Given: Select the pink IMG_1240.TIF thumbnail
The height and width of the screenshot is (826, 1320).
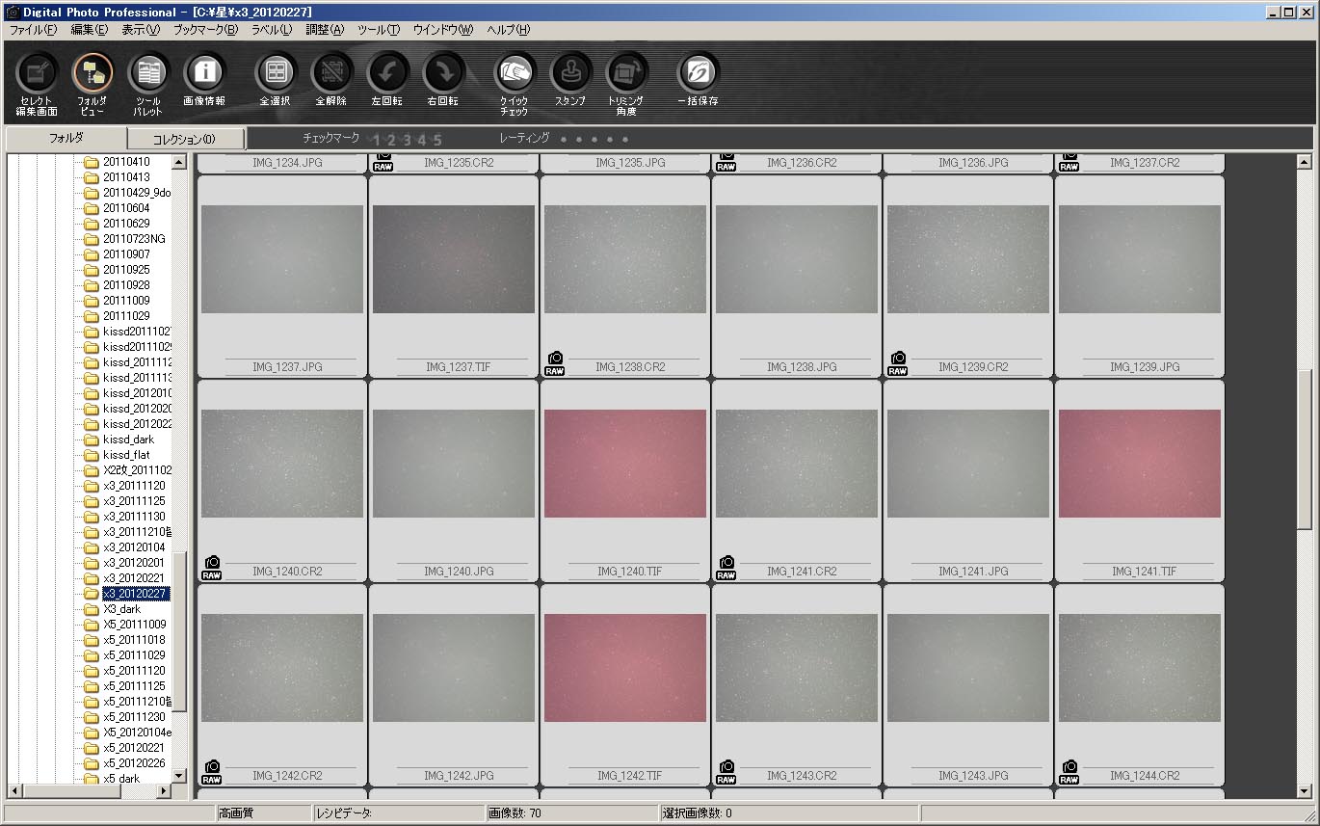Looking at the screenshot, I should 625,464.
